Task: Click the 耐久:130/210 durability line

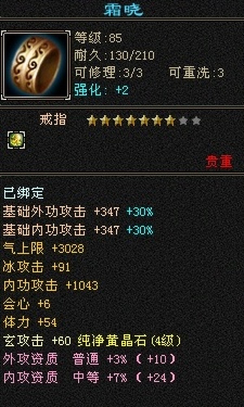Action: (114, 56)
